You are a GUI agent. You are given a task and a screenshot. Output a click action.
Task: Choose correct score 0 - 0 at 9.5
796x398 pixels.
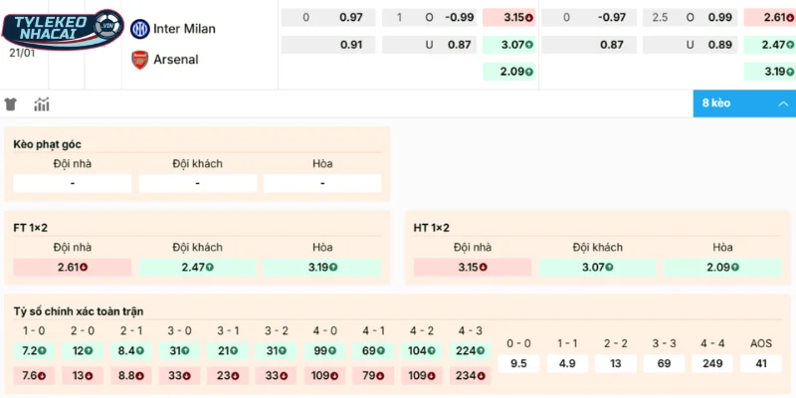[518, 363]
